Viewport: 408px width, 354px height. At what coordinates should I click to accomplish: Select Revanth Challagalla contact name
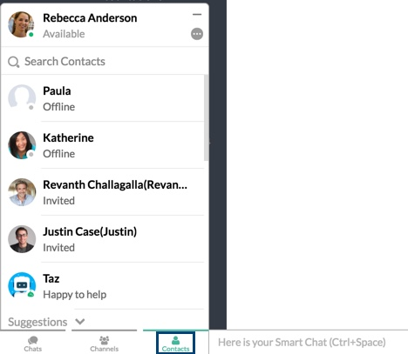(x=115, y=184)
